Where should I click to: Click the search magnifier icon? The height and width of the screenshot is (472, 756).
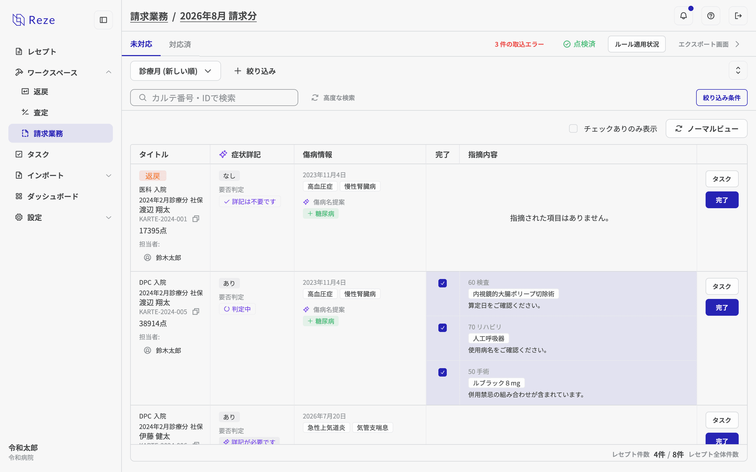click(x=143, y=98)
